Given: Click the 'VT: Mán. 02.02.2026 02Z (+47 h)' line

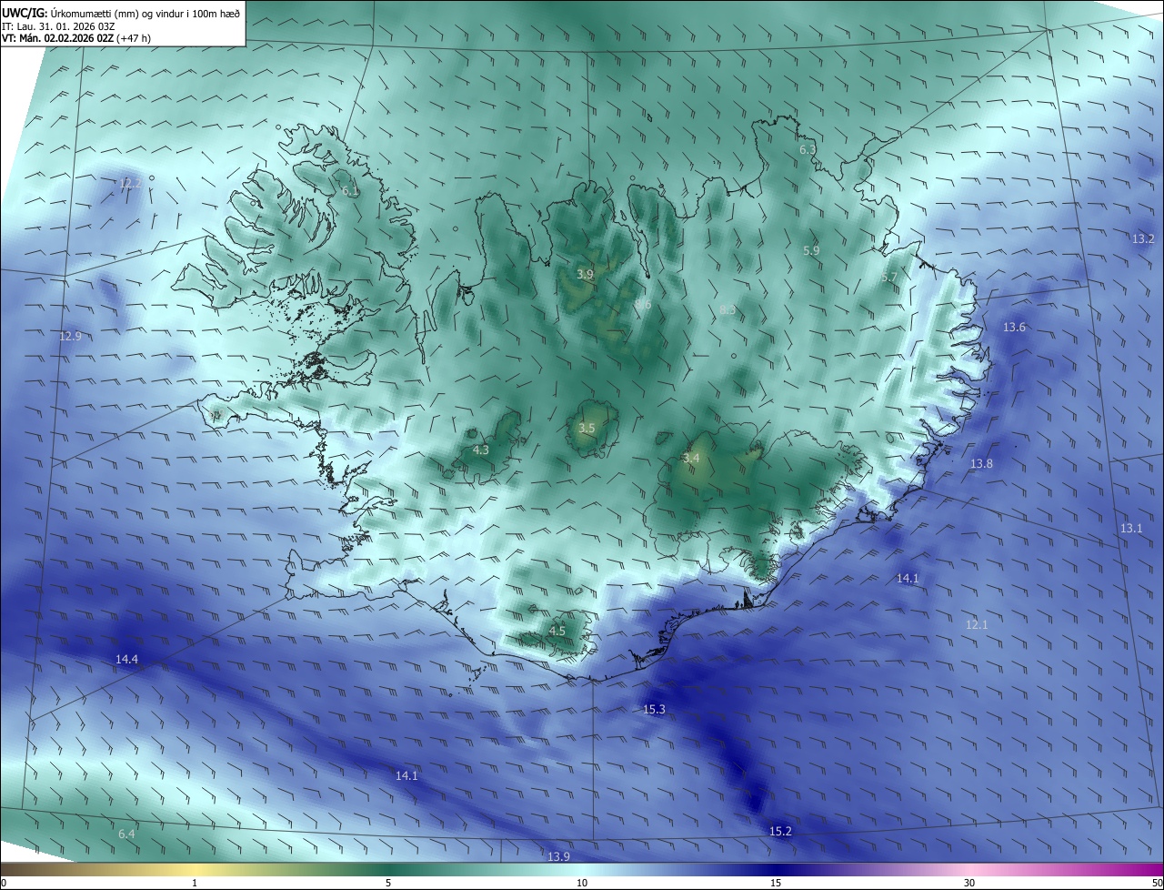Looking at the screenshot, I should 76,38.
